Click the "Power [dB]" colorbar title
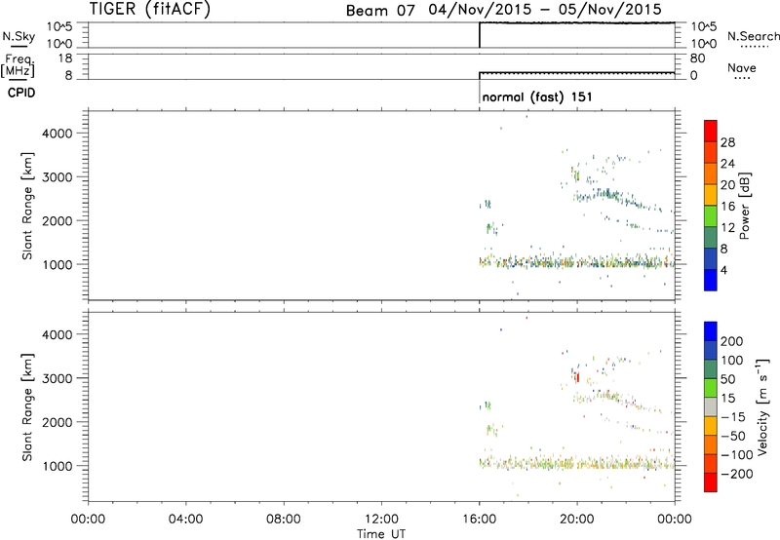Image resolution: width=780 pixels, height=540 pixels. [744, 206]
